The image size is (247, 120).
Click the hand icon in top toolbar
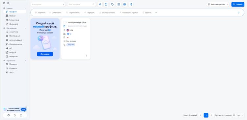[106, 4]
